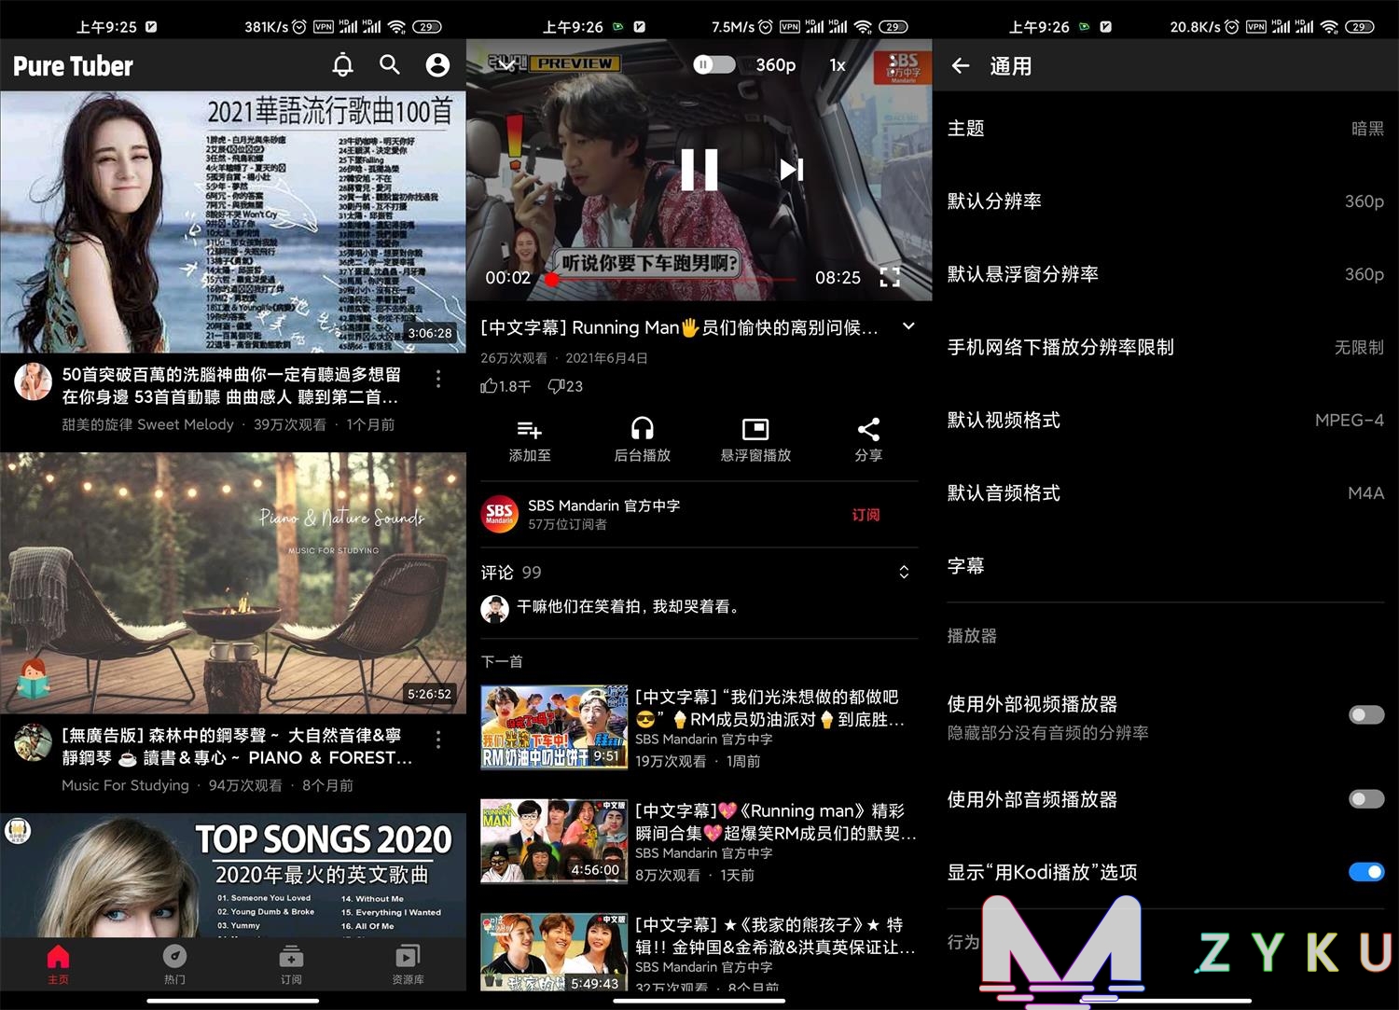
Task: Enter fullscreen mode in video player
Action: pyautogui.click(x=891, y=277)
